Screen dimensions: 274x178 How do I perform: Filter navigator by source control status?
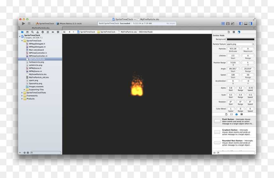click(28, 153)
